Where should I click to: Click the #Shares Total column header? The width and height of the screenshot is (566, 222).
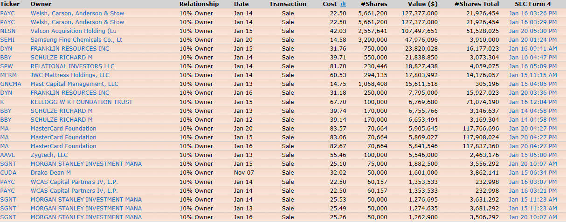pyautogui.click(x=476, y=4)
